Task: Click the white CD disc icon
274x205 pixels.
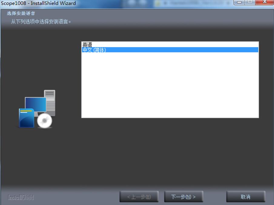Action: click(45, 121)
